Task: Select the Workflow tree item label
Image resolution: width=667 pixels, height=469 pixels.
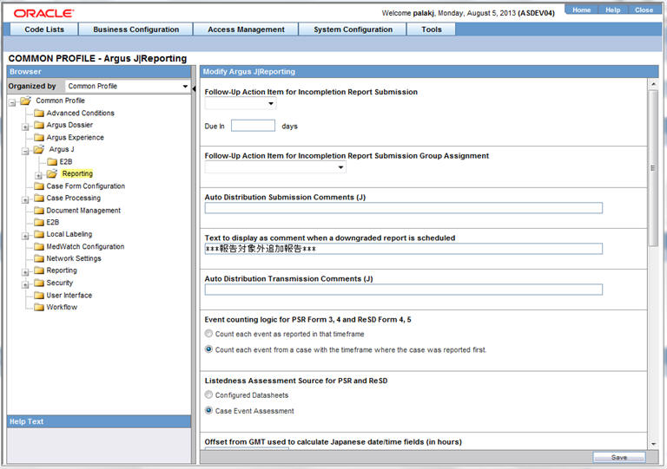Action: [x=62, y=307]
